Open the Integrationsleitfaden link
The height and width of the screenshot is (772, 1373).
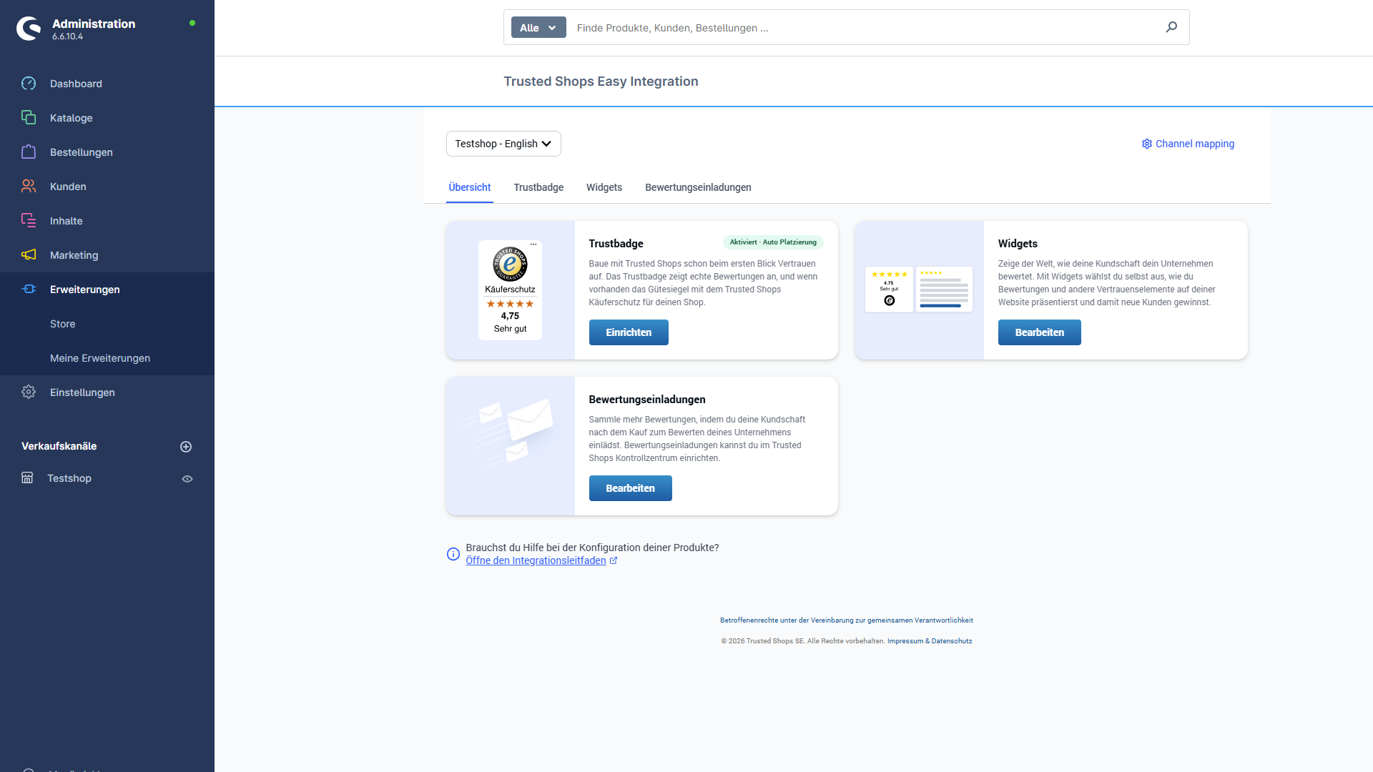pos(536,560)
